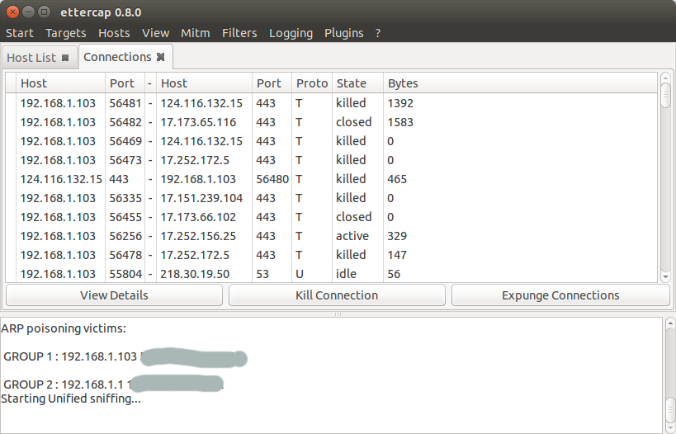Sort by the Bytes column header
This screenshot has width=676, height=434.
tap(520, 83)
